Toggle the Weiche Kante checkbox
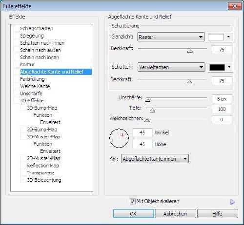The image size is (244, 225). pos(17,86)
